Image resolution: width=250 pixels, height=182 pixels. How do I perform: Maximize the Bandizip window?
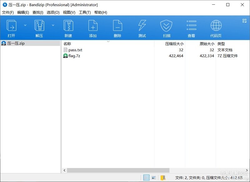tap(228, 5)
